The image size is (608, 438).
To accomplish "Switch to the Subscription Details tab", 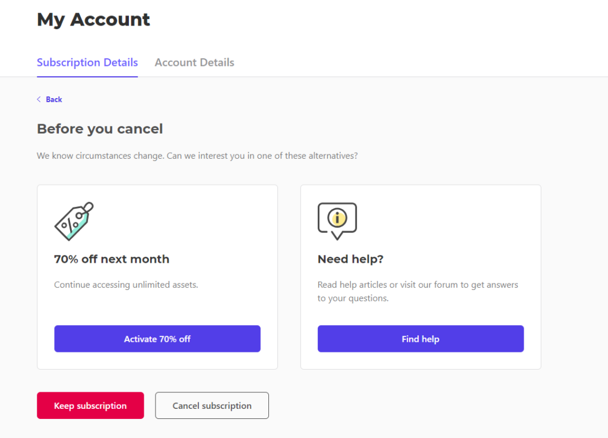I will (87, 62).
